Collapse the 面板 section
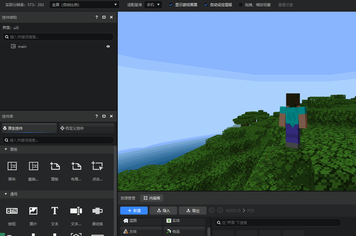The image size is (356, 236). 6,149
